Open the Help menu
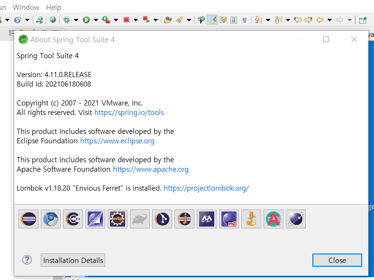374x280 pixels. pyautogui.click(x=54, y=8)
